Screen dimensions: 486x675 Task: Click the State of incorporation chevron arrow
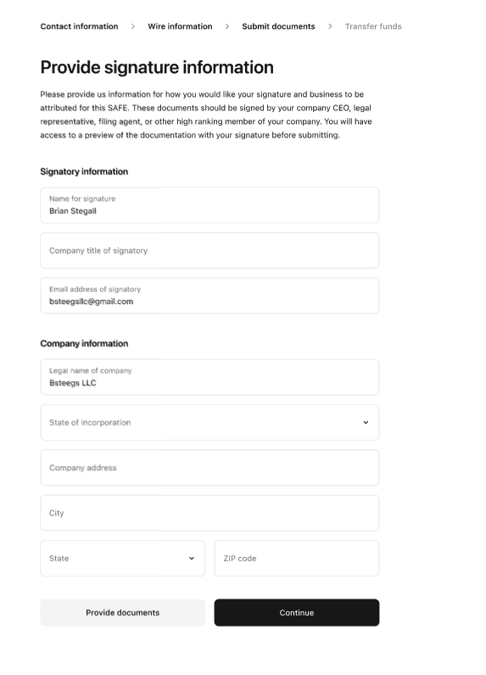pyautogui.click(x=366, y=422)
